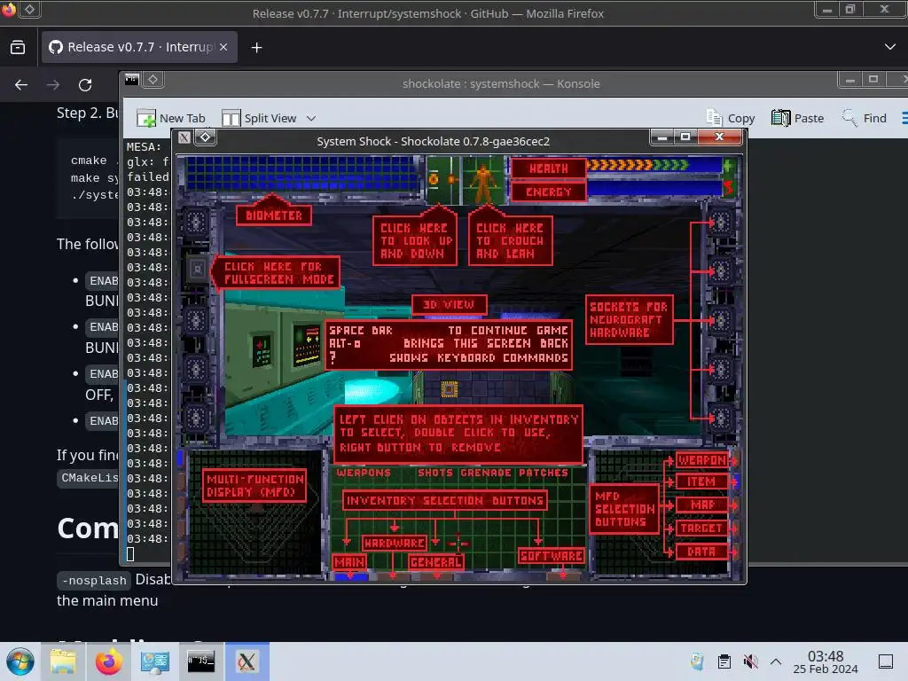
Task: Expand the Split View dropdown arrow
Action: 311,118
